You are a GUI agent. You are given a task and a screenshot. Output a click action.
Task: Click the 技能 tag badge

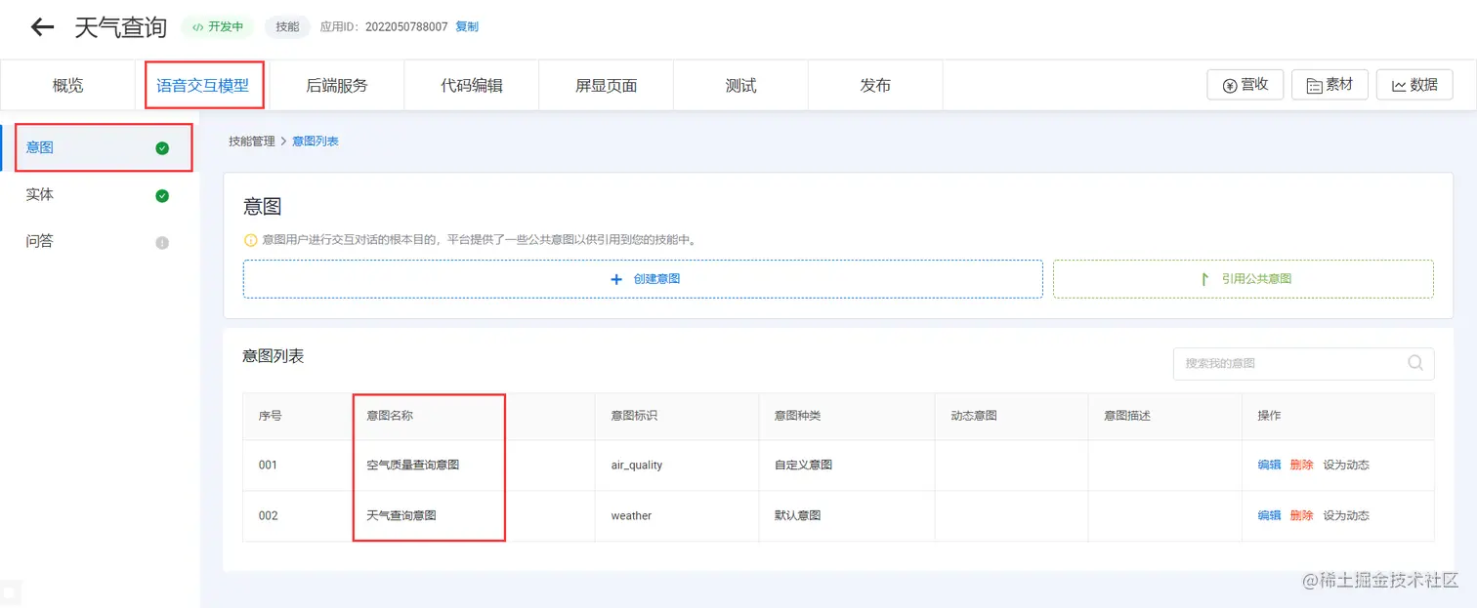287,27
